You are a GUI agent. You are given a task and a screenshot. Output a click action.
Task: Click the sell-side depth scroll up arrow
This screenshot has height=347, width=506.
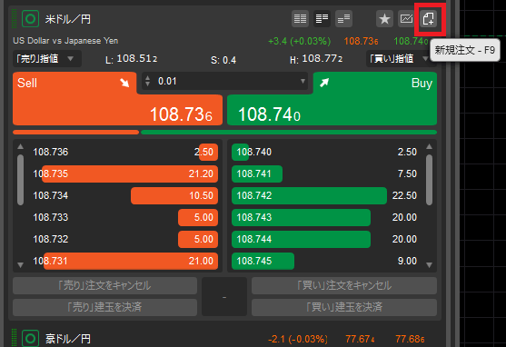(20, 146)
